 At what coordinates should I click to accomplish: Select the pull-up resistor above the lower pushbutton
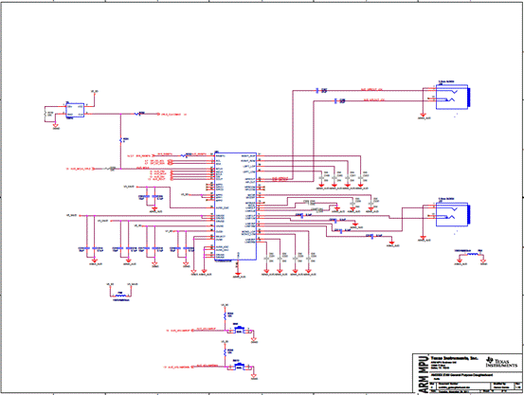(x=225, y=351)
